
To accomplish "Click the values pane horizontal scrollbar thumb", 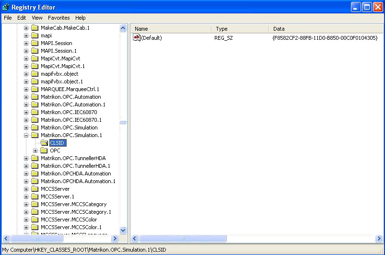I will point(183,238).
